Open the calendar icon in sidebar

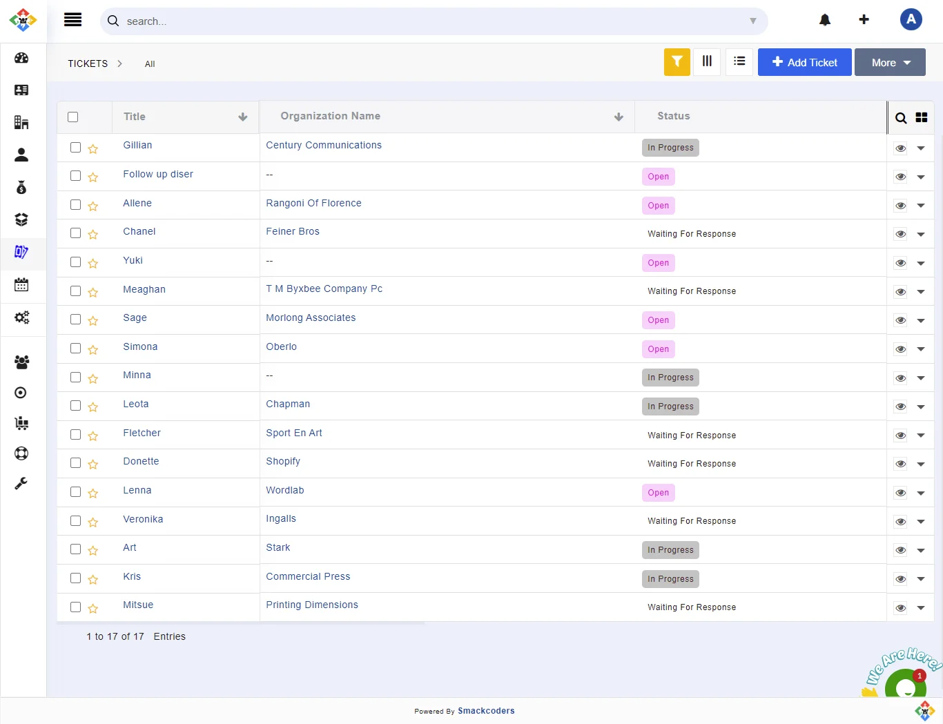[21, 284]
